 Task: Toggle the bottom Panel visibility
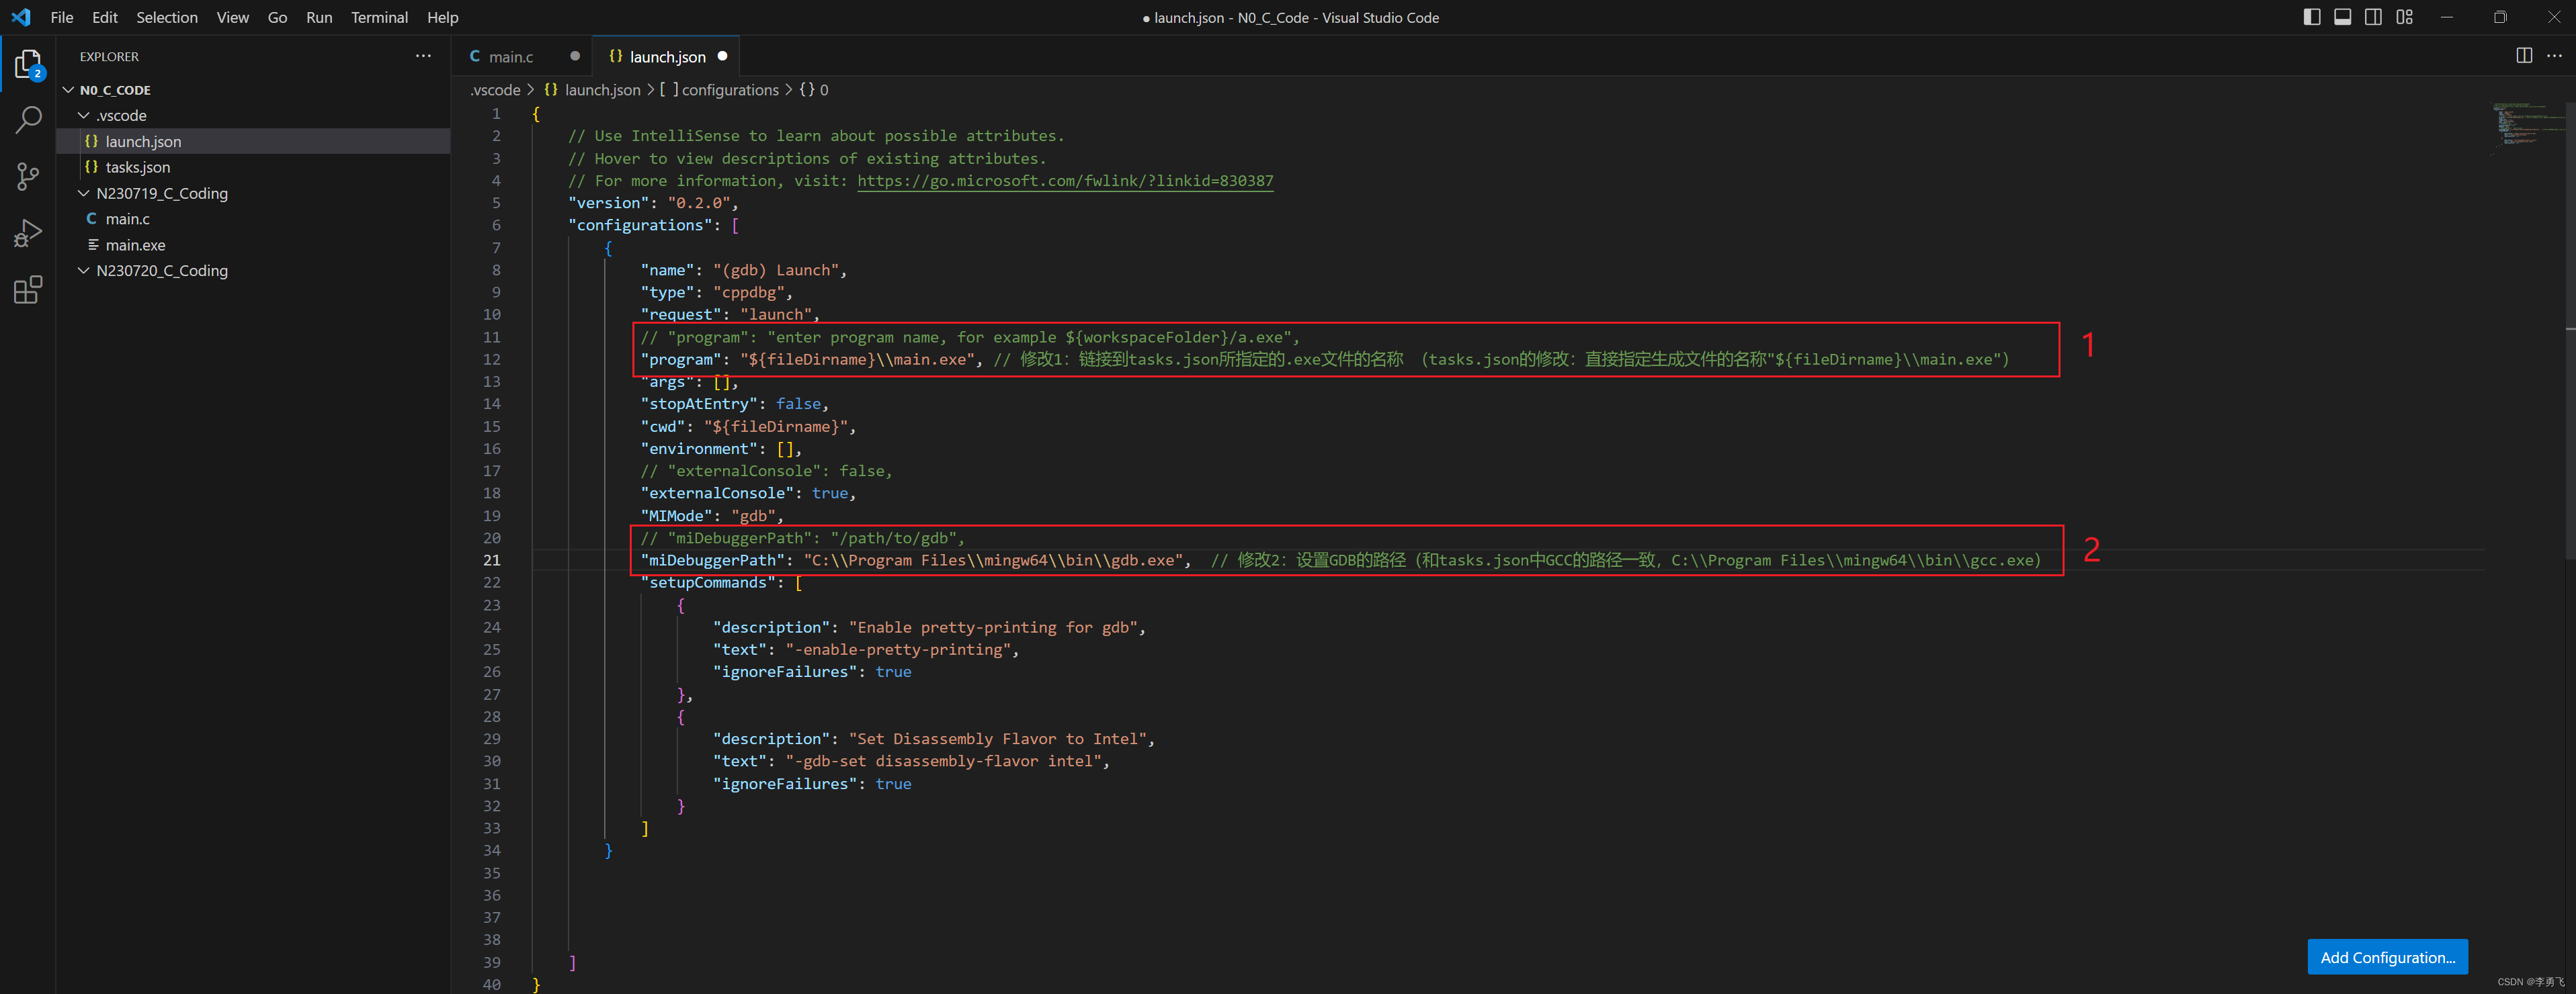point(2342,17)
